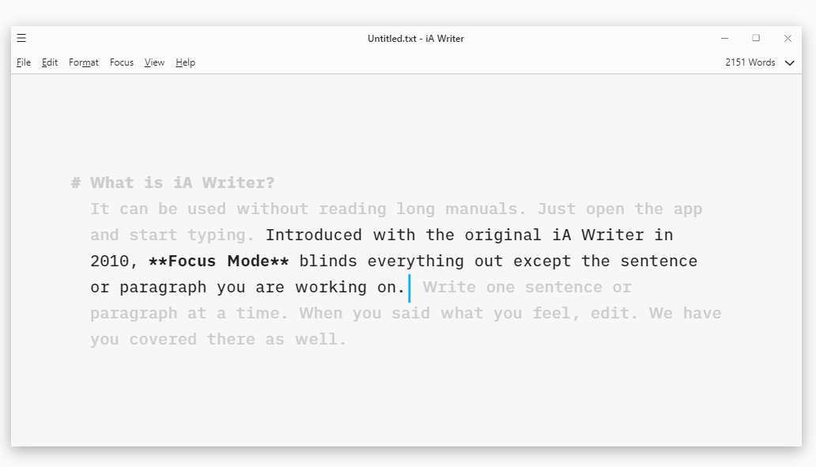Open the hamburger sidebar menu icon
This screenshot has width=816, height=467.
click(21, 38)
